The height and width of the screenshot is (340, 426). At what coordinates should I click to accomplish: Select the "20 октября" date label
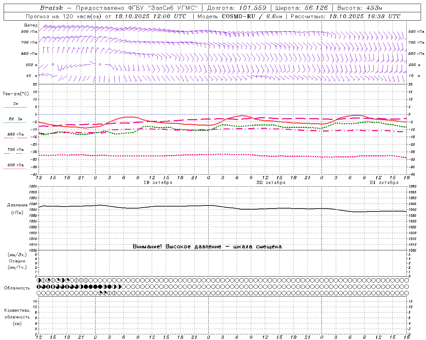[x=271, y=183]
